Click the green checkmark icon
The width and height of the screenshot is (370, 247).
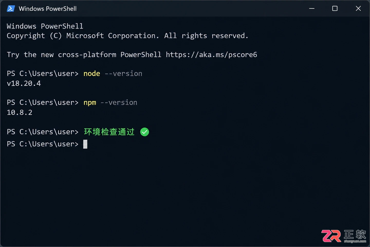coord(145,132)
